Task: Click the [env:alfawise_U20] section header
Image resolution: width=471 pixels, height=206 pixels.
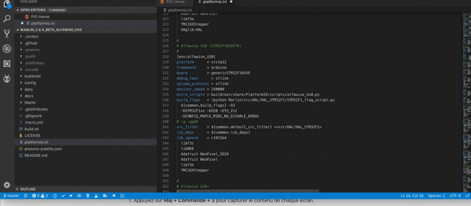Action: tap(196, 57)
